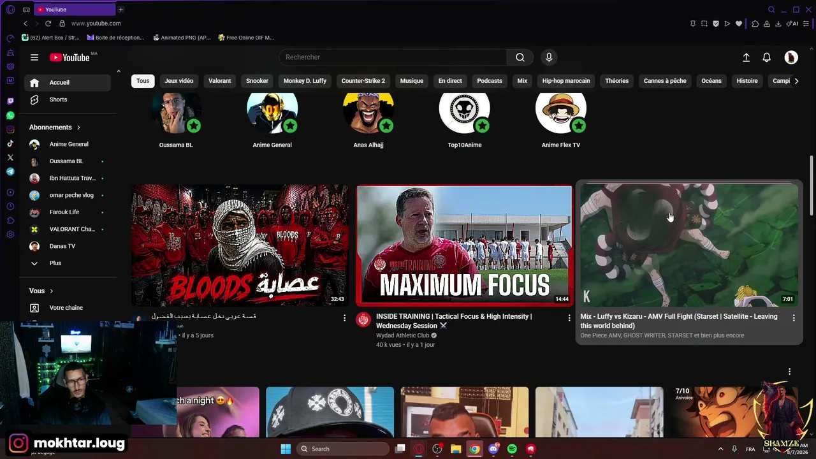The image size is (816, 459).
Task: Open Telegram in the Opera sidebar
Action: (10, 171)
